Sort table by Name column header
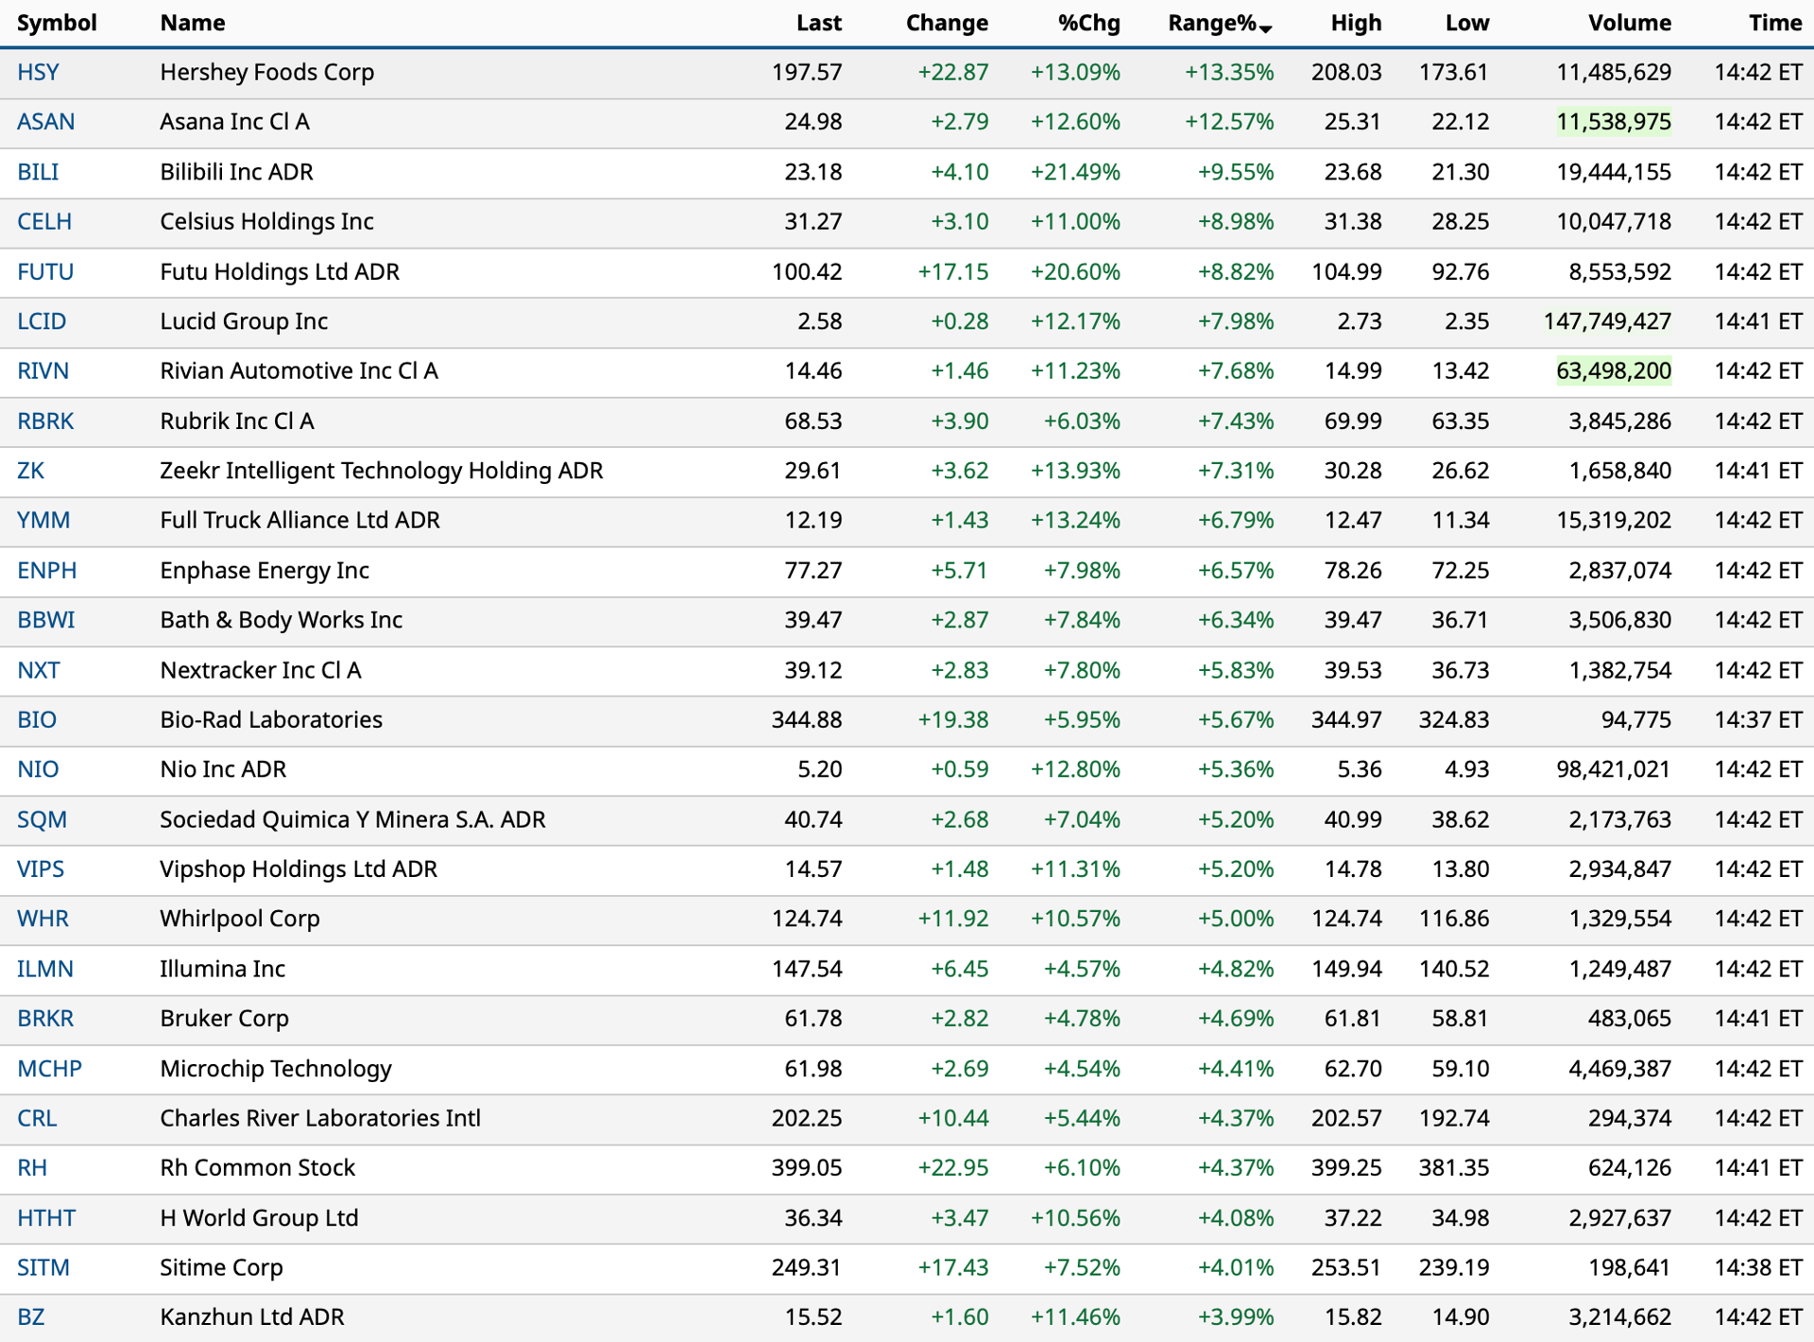1814x1342 pixels. (193, 23)
